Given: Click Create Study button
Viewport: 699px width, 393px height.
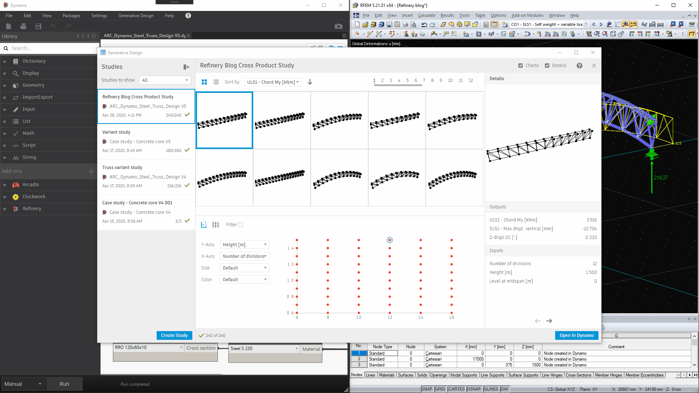Looking at the screenshot, I should click(174, 335).
